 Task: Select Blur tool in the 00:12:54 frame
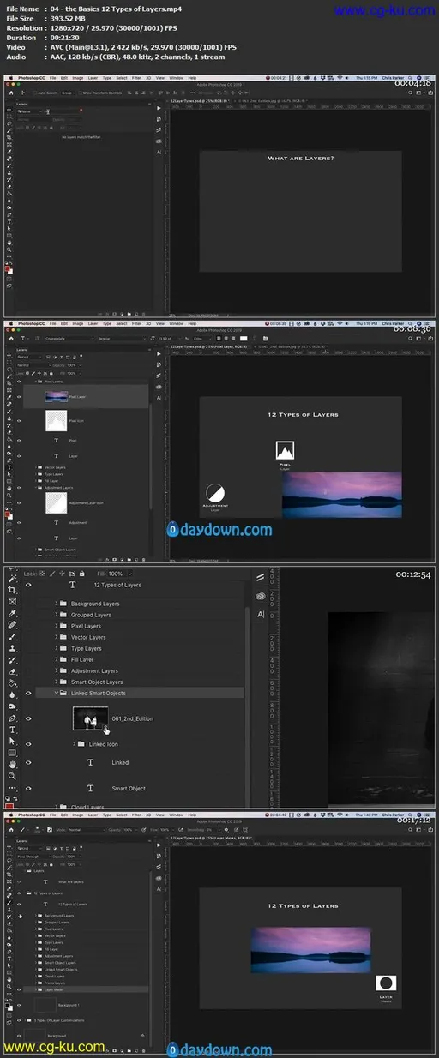12,694
